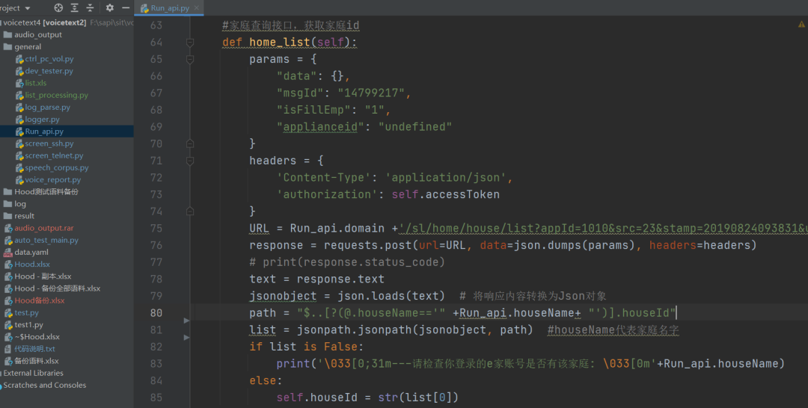Open voice_report.py file
Viewport: 808px width, 408px height.
point(52,179)
